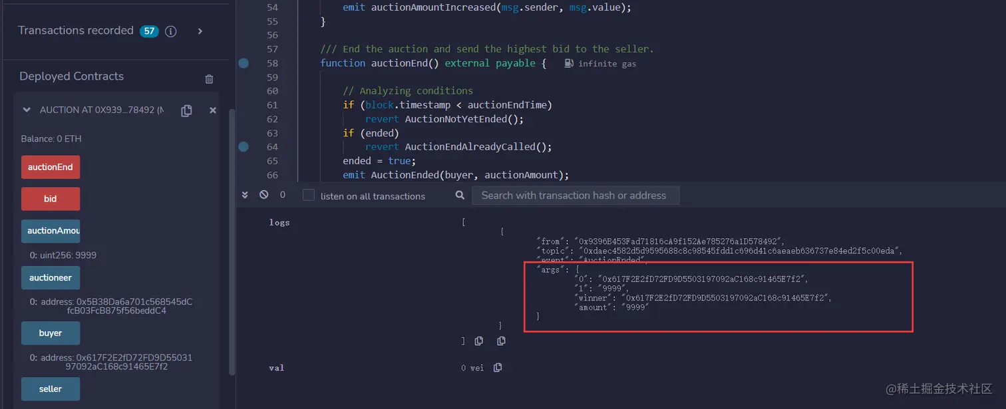1006x409 pixels.
Task: Click the Deployed Contracts panel scrollbar
Action: pos(232,243)
